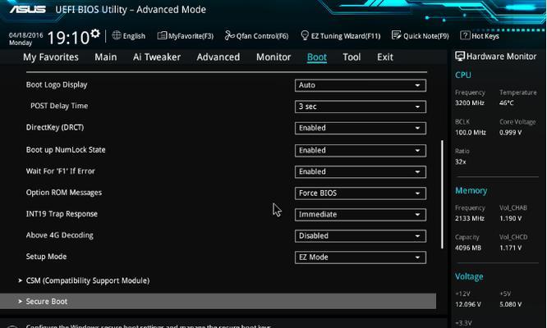Select the Boot tab

pyautogui.click(x=317, y=57)
